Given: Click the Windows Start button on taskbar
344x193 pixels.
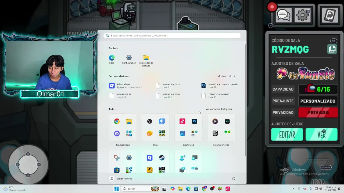Looking at the screenshot, I should tap(116, 189).
